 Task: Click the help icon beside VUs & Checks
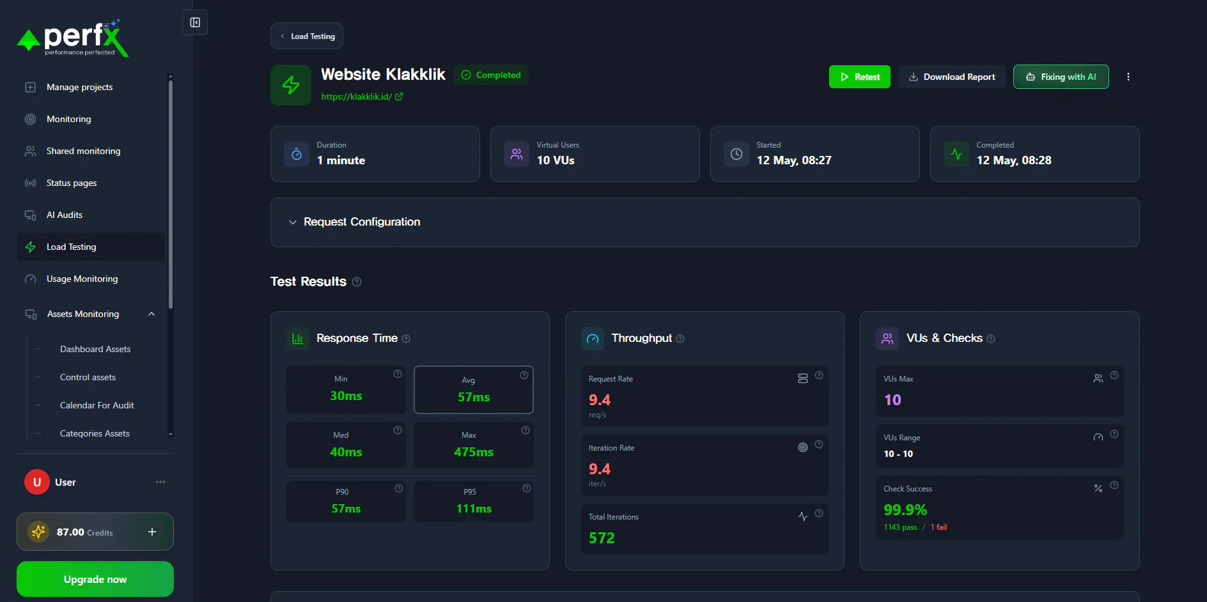point(991,339)
